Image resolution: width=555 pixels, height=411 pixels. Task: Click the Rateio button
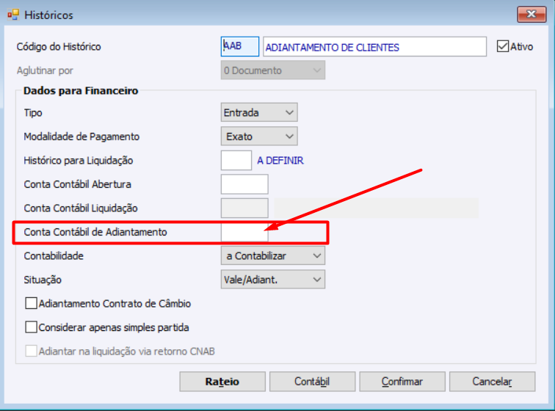pos(222,381)
